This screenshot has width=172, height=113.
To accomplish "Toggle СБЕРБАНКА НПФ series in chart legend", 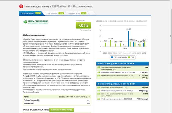I will click(119, 57).
